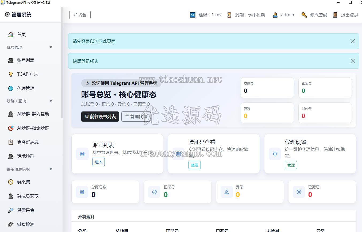Click the TGAPI广告 lightbulb icon

[x=11, y=74]
